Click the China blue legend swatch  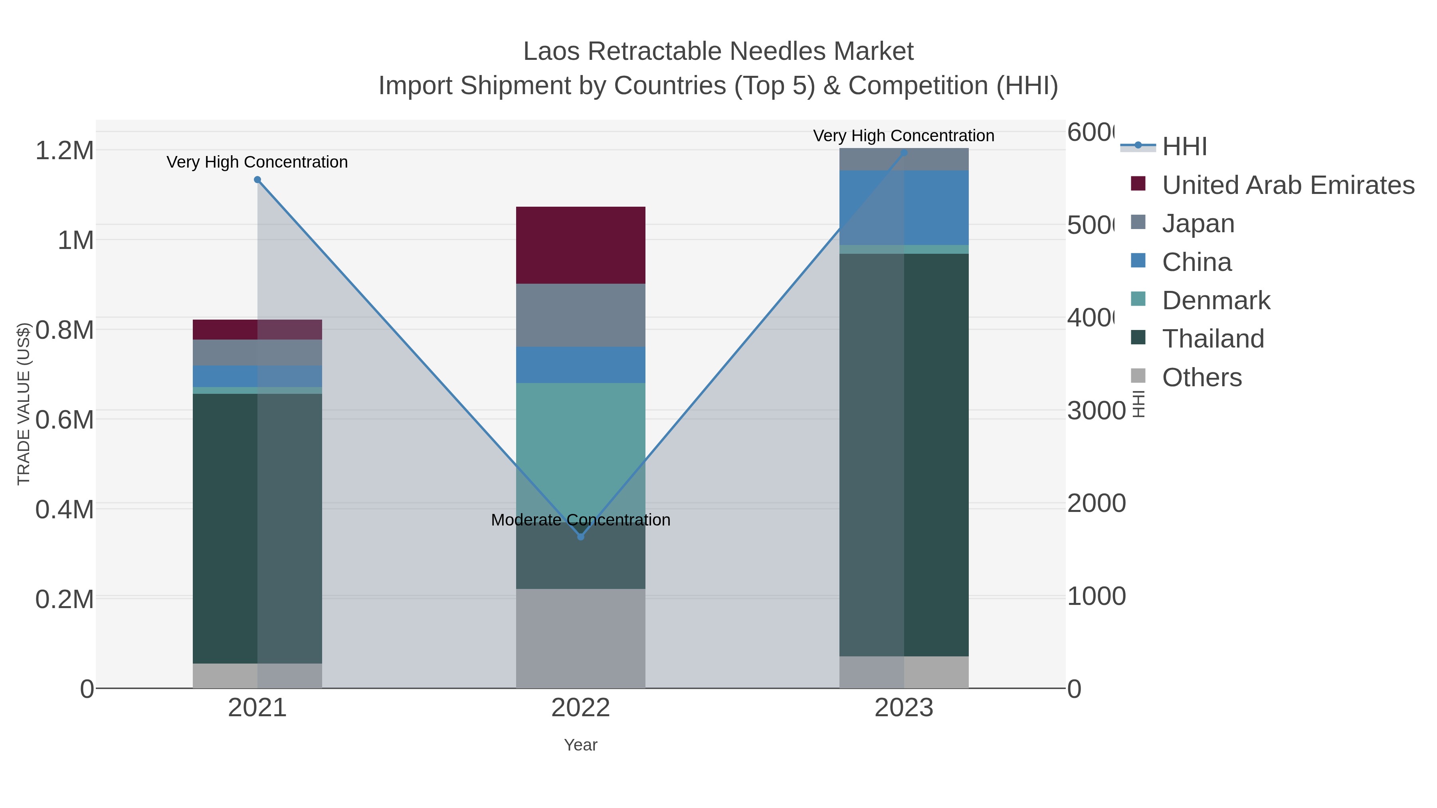pos(1138,261)
